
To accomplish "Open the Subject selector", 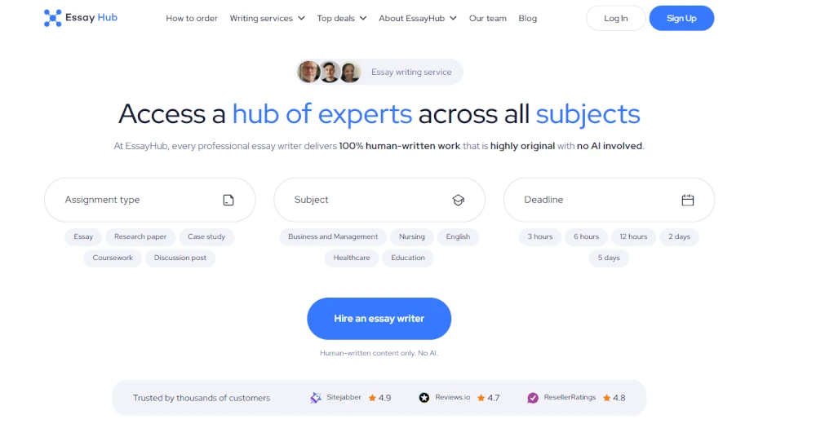I will (x=379, y=200).
